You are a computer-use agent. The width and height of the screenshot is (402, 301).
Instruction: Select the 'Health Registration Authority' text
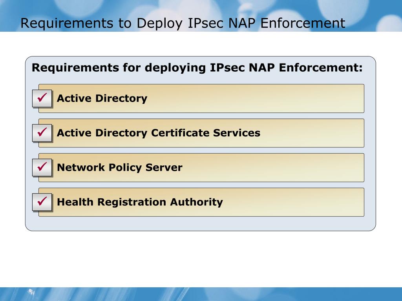click(x=140, y=202)
